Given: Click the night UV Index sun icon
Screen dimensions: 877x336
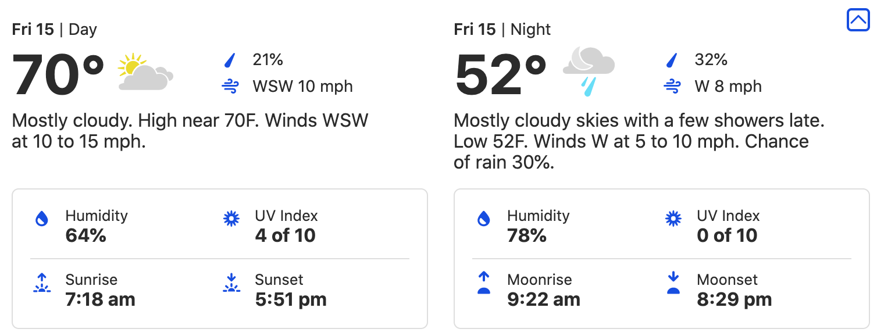Looking at the screenshot, I should point(673,219).
